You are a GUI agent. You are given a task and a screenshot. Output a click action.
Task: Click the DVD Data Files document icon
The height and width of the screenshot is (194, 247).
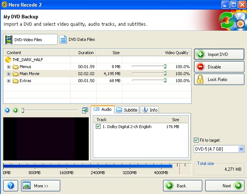(63, 39)
